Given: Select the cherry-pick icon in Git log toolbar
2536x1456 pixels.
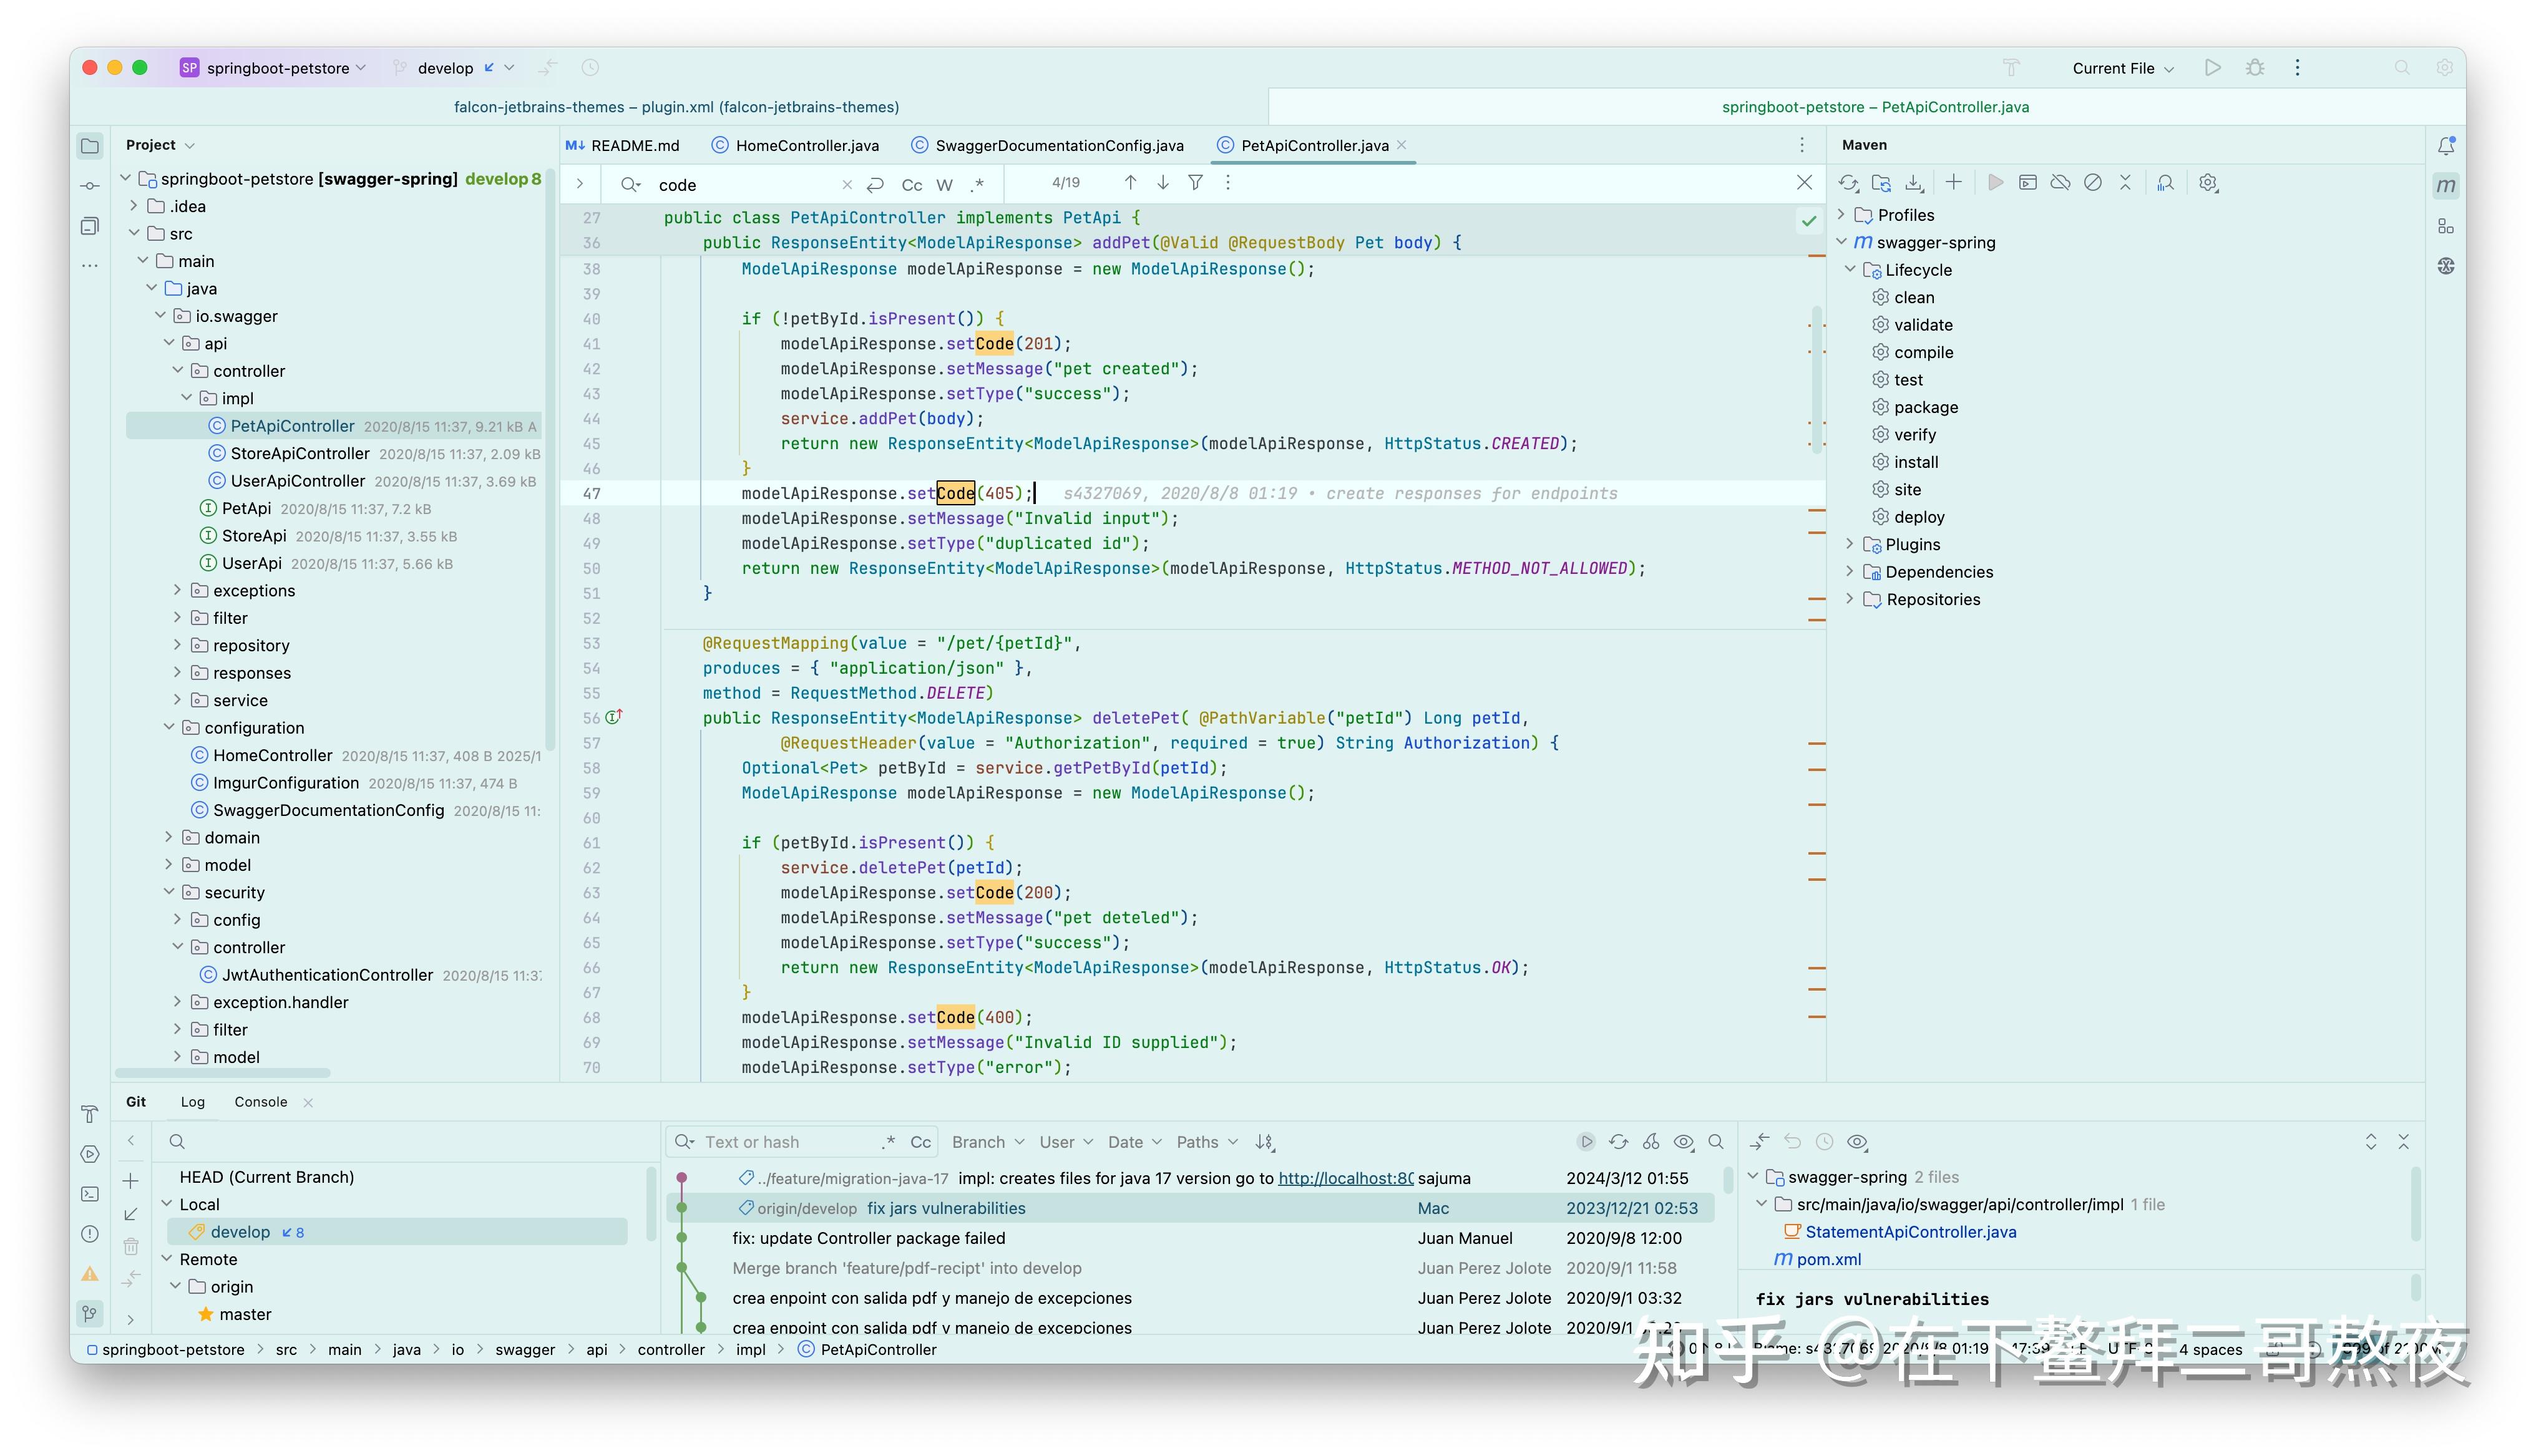Looking at the screenshot, I should (1651, 1141).
